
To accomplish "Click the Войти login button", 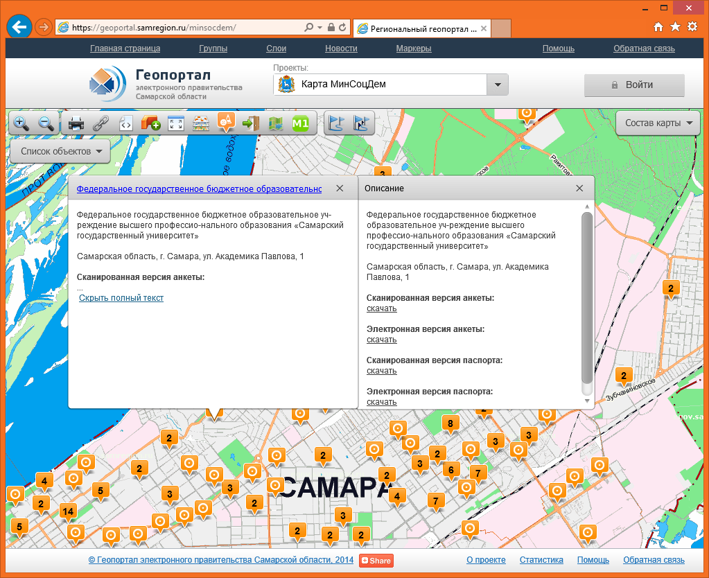I will click(634, 85).
